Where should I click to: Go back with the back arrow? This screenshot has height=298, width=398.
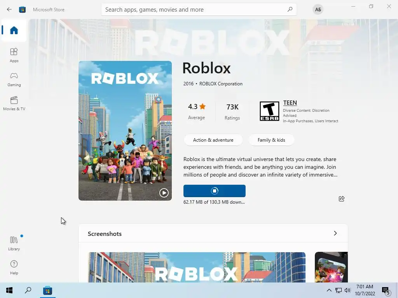[x=9, y=10]
